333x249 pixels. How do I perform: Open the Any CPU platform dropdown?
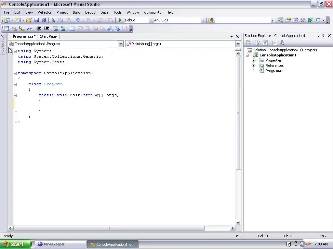coord(203,20)
